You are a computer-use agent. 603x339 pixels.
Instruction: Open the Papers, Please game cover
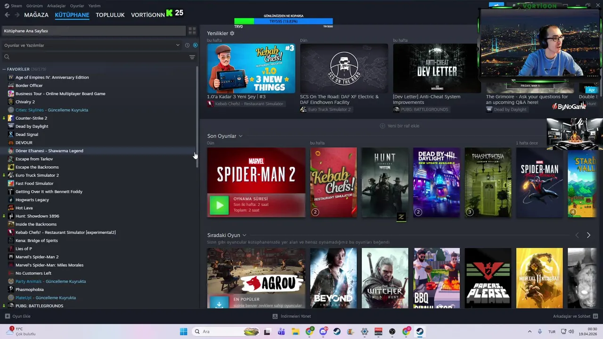click(488, 278)
